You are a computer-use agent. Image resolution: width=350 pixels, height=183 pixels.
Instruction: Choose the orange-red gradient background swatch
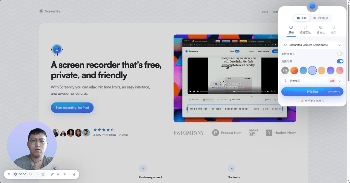(294, 70)
